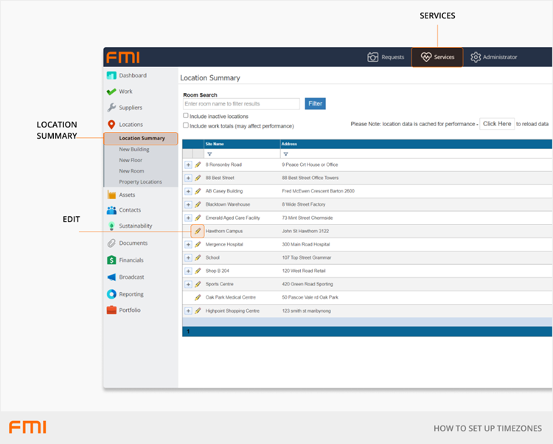This screenshot has height=444, width=553.
Task: Enable Include inactive locations checkbox
Action: 186,116
